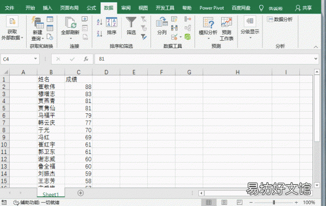Viewport: 326px width, 206px height.
Task: Switch to the 视图 (View) tab
Action: (x=143, y=8)
